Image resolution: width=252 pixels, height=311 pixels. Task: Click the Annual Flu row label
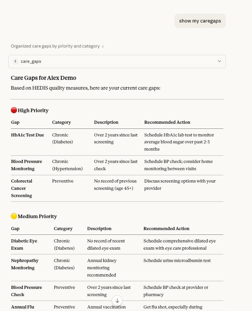(x=22, y=307)
